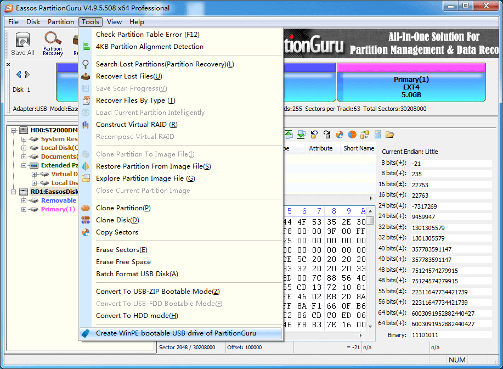Screen dimensions: 503x369
Task: Collapse the HD0:ST2000DM disk node
Action: coord(14,130)
